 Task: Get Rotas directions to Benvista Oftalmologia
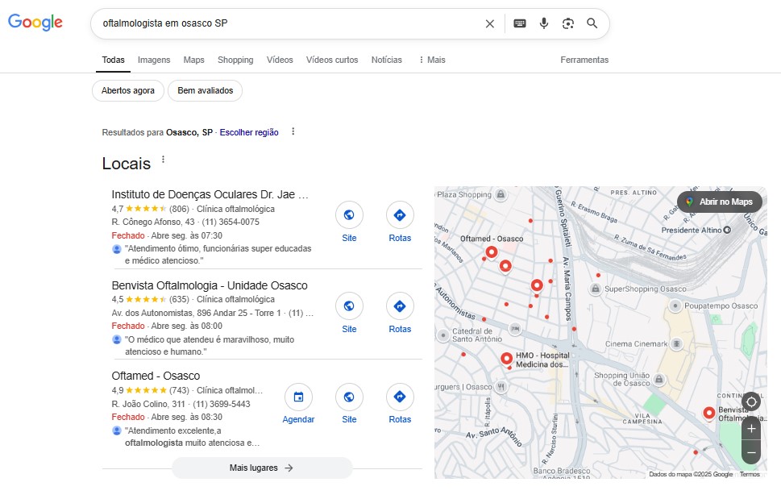tap(400, 306)
